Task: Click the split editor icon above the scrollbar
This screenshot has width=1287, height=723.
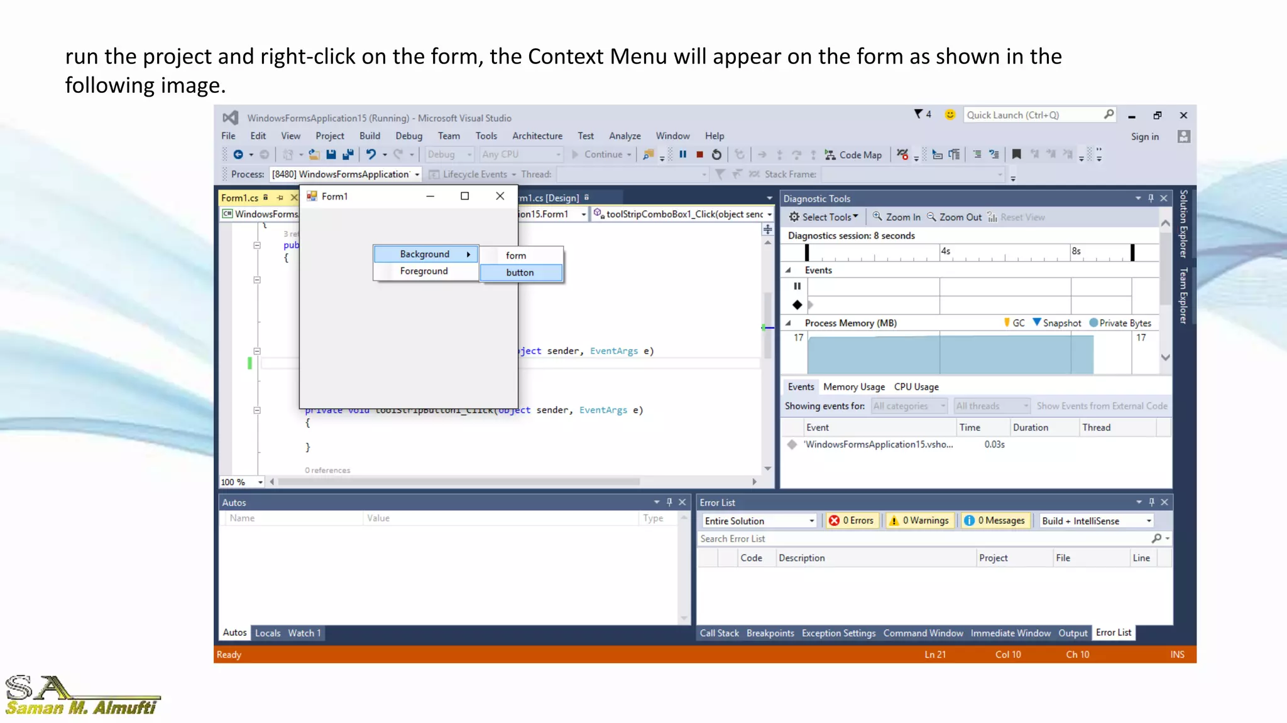Action: click(768, 230)
